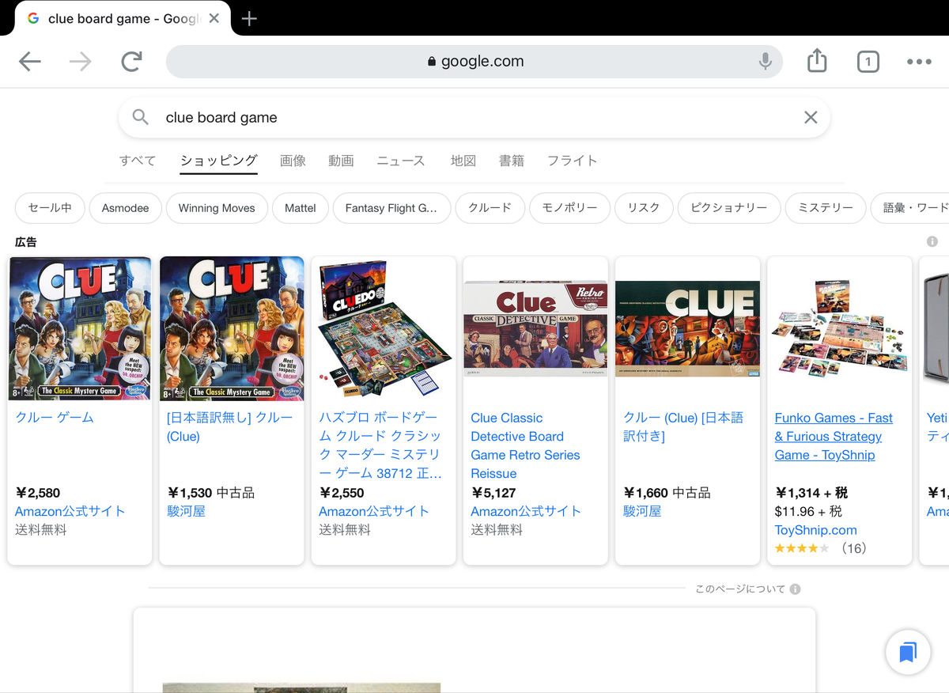
Task: Click the google.com address bar
Action: (x=475, y=62)
